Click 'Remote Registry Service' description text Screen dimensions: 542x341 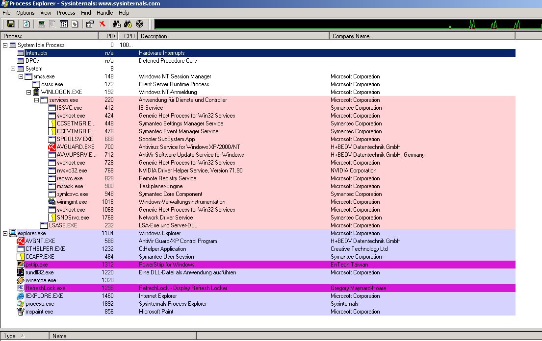[x=167, y=178]
